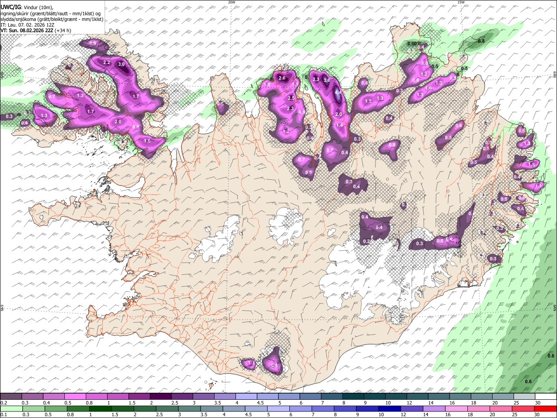This screenshot has height=418, width=557.
Task: Click the '1.6' value in the northwest
Action: click(x=147, y=141)
